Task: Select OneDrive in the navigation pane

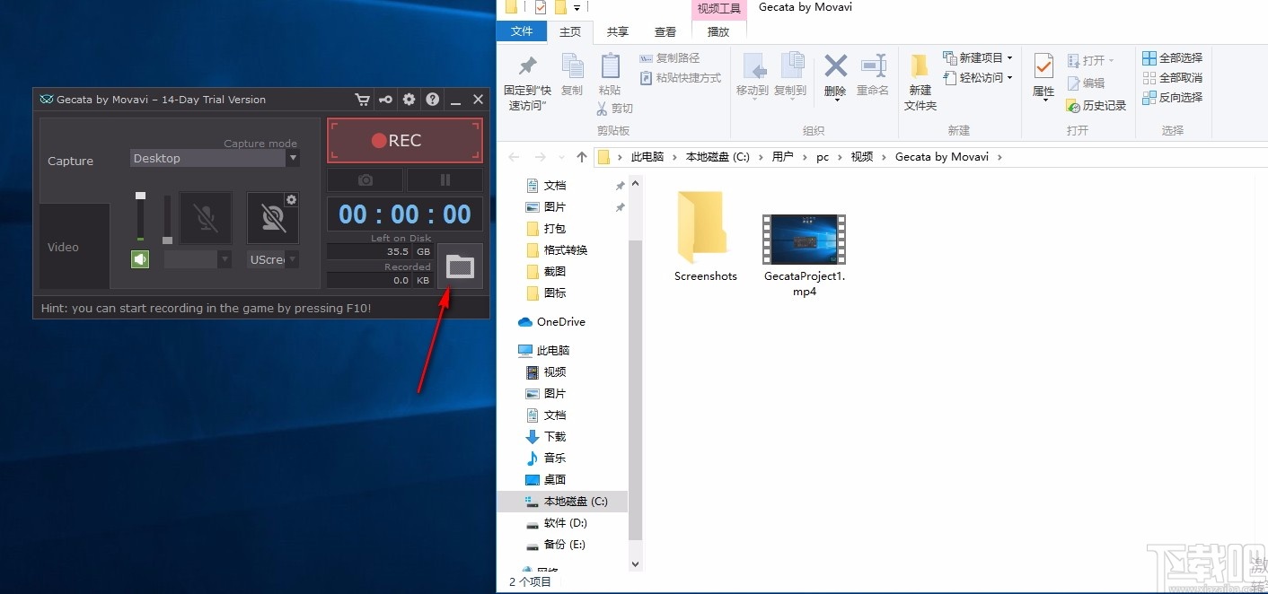Action: [551, 322]
